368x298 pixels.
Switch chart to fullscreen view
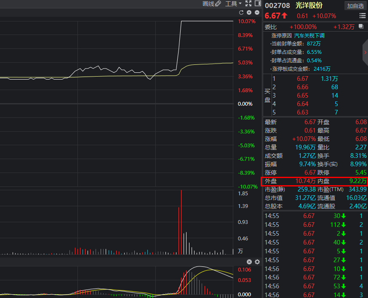(x=248, y=4)
